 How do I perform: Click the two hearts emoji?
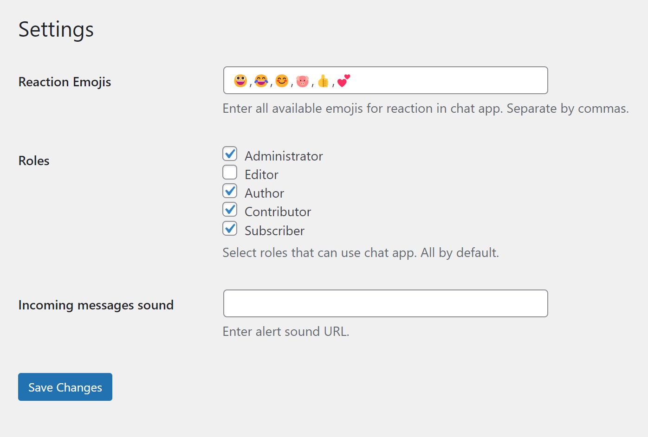coord(343,81)
